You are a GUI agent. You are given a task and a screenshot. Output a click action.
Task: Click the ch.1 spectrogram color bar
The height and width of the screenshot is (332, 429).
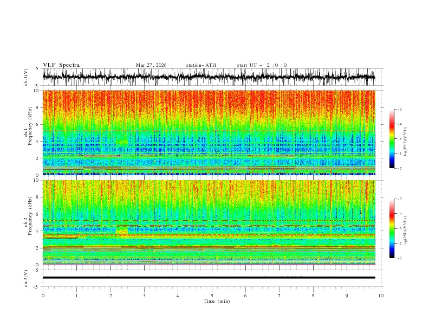[392, 139]
